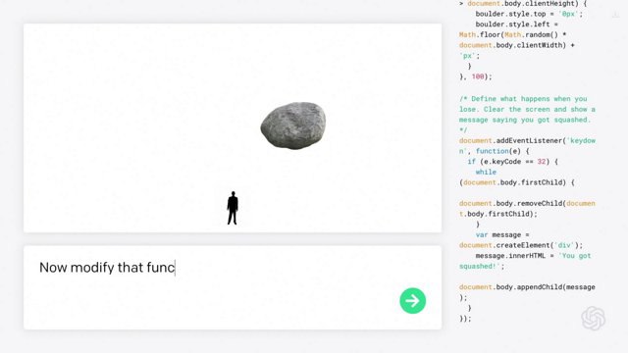Click the code text 'document.createElement('div');'
The height and width of the screenshot is (353, 628).
coord(521,245)
